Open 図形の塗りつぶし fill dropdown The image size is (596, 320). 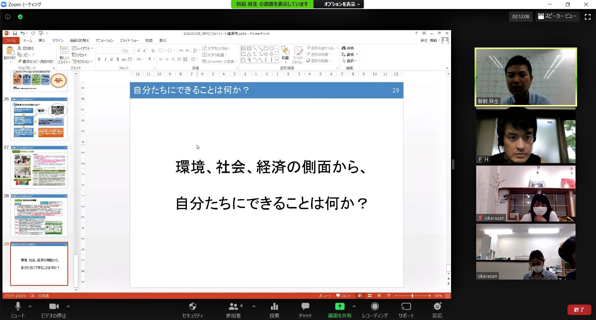(x=322, y=48)
